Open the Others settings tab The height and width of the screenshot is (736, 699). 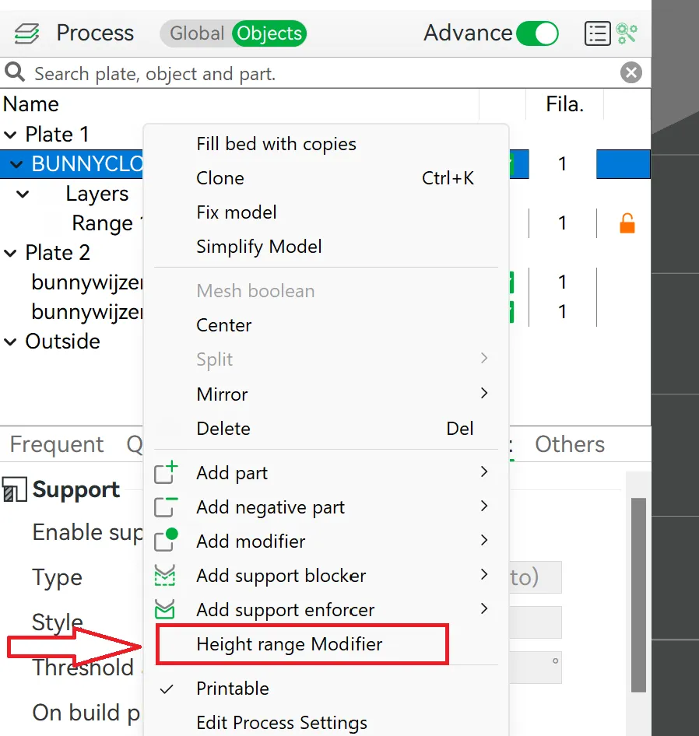[x=569, y=444]
